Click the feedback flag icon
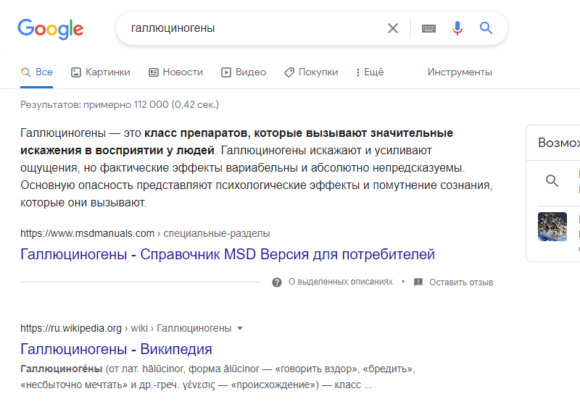 [418, 282]
